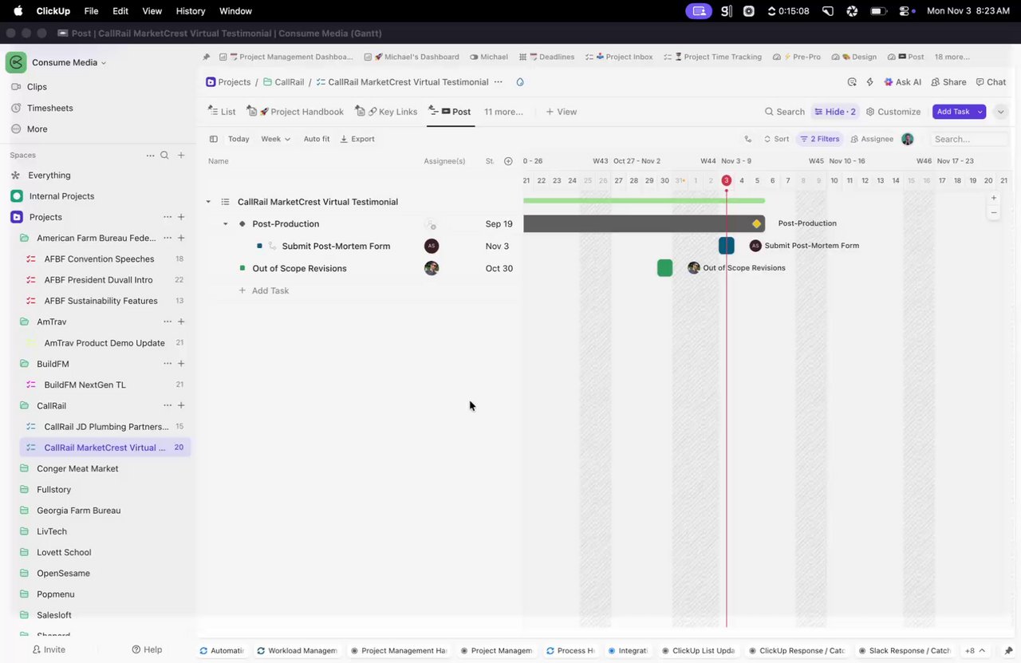Open Customize view settings

click(893, 112)
